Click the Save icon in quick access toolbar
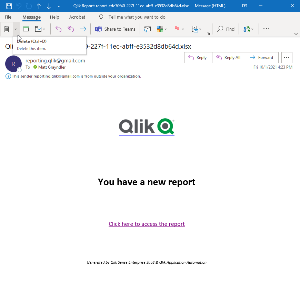Screen dimensions: 300x292 click(8, 6)
